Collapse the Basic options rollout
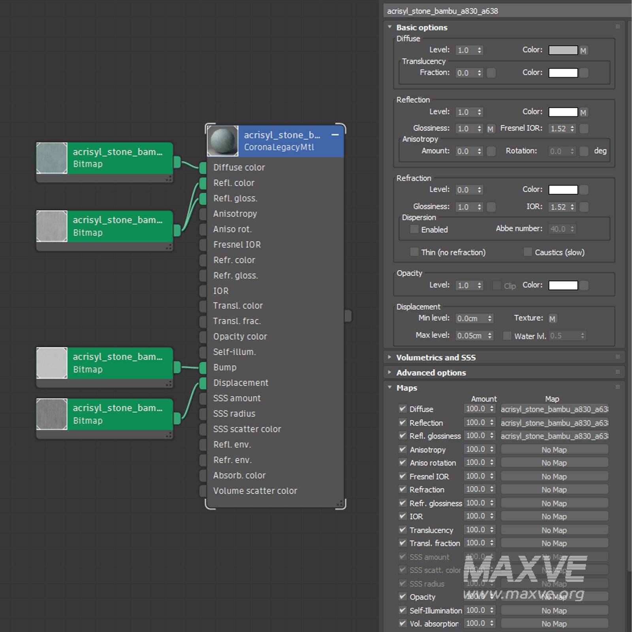Viewport: 632px width, 632px height. (x=421, y=28)
